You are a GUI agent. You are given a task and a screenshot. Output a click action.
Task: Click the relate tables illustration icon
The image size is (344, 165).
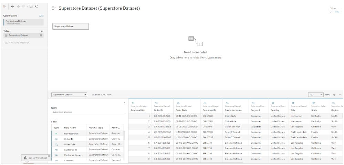(x=196, y=41)
